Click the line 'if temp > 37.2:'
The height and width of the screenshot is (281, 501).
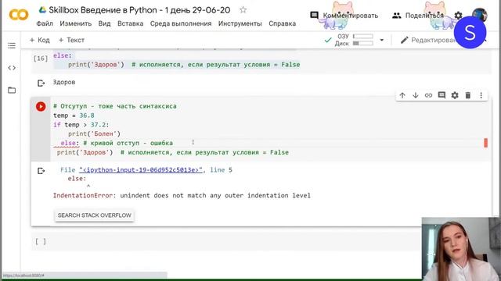coord(81,125)
